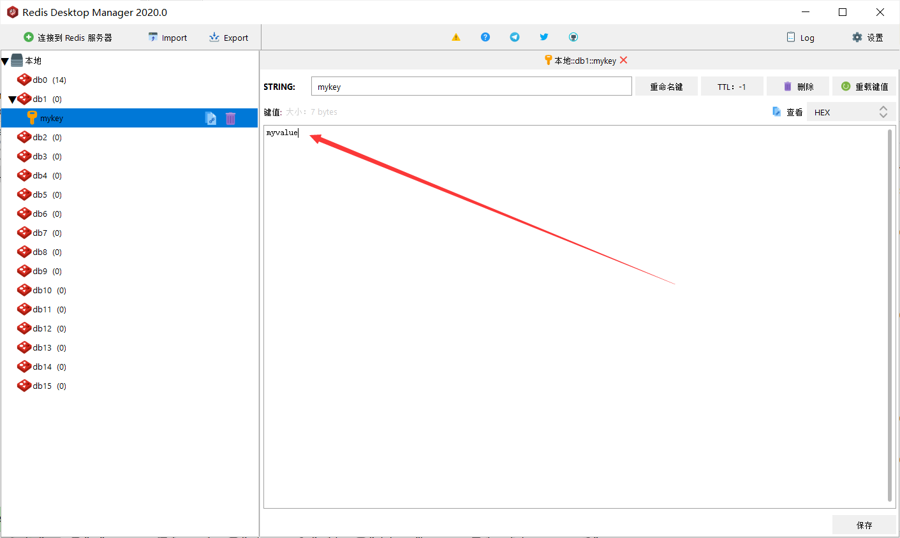
Task: Click the server icon next to 本地
Action: tap(17, 60)
